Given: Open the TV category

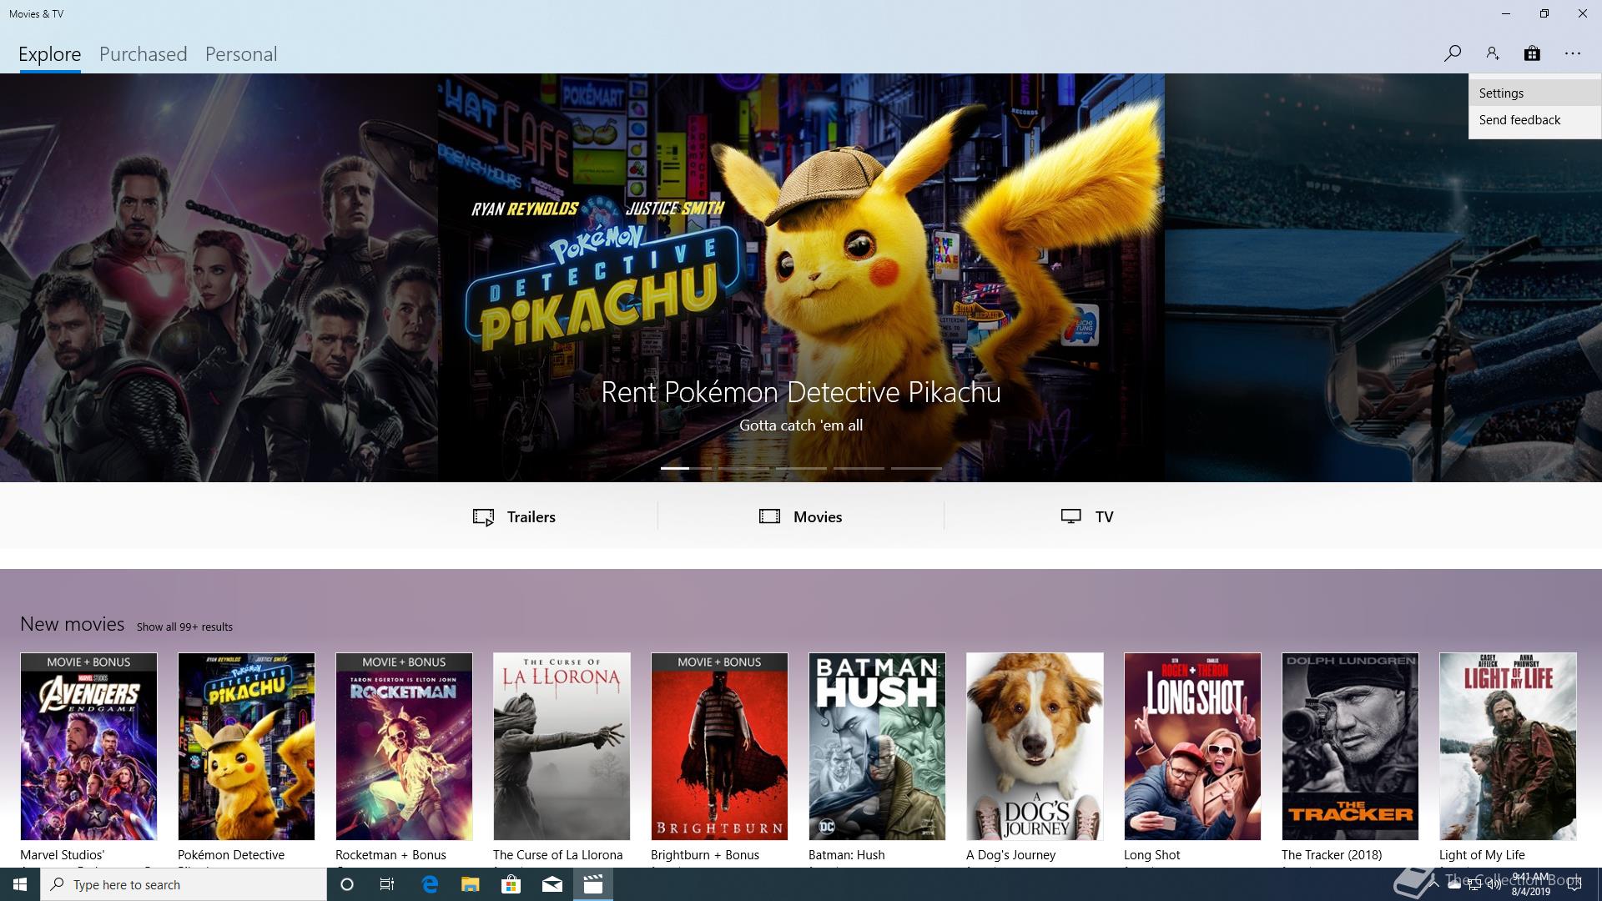Looking at the screenshot, I should click(x=1087, y=516).
